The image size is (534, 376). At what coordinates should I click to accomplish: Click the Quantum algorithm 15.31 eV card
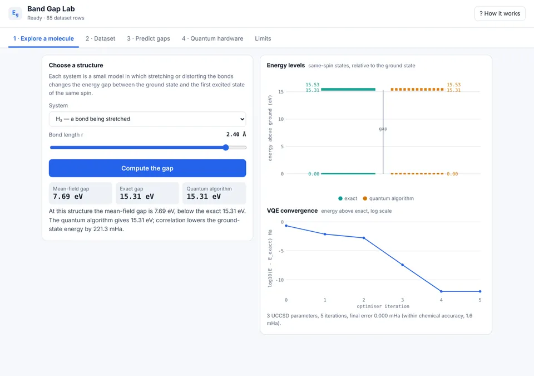click(214, 193)
